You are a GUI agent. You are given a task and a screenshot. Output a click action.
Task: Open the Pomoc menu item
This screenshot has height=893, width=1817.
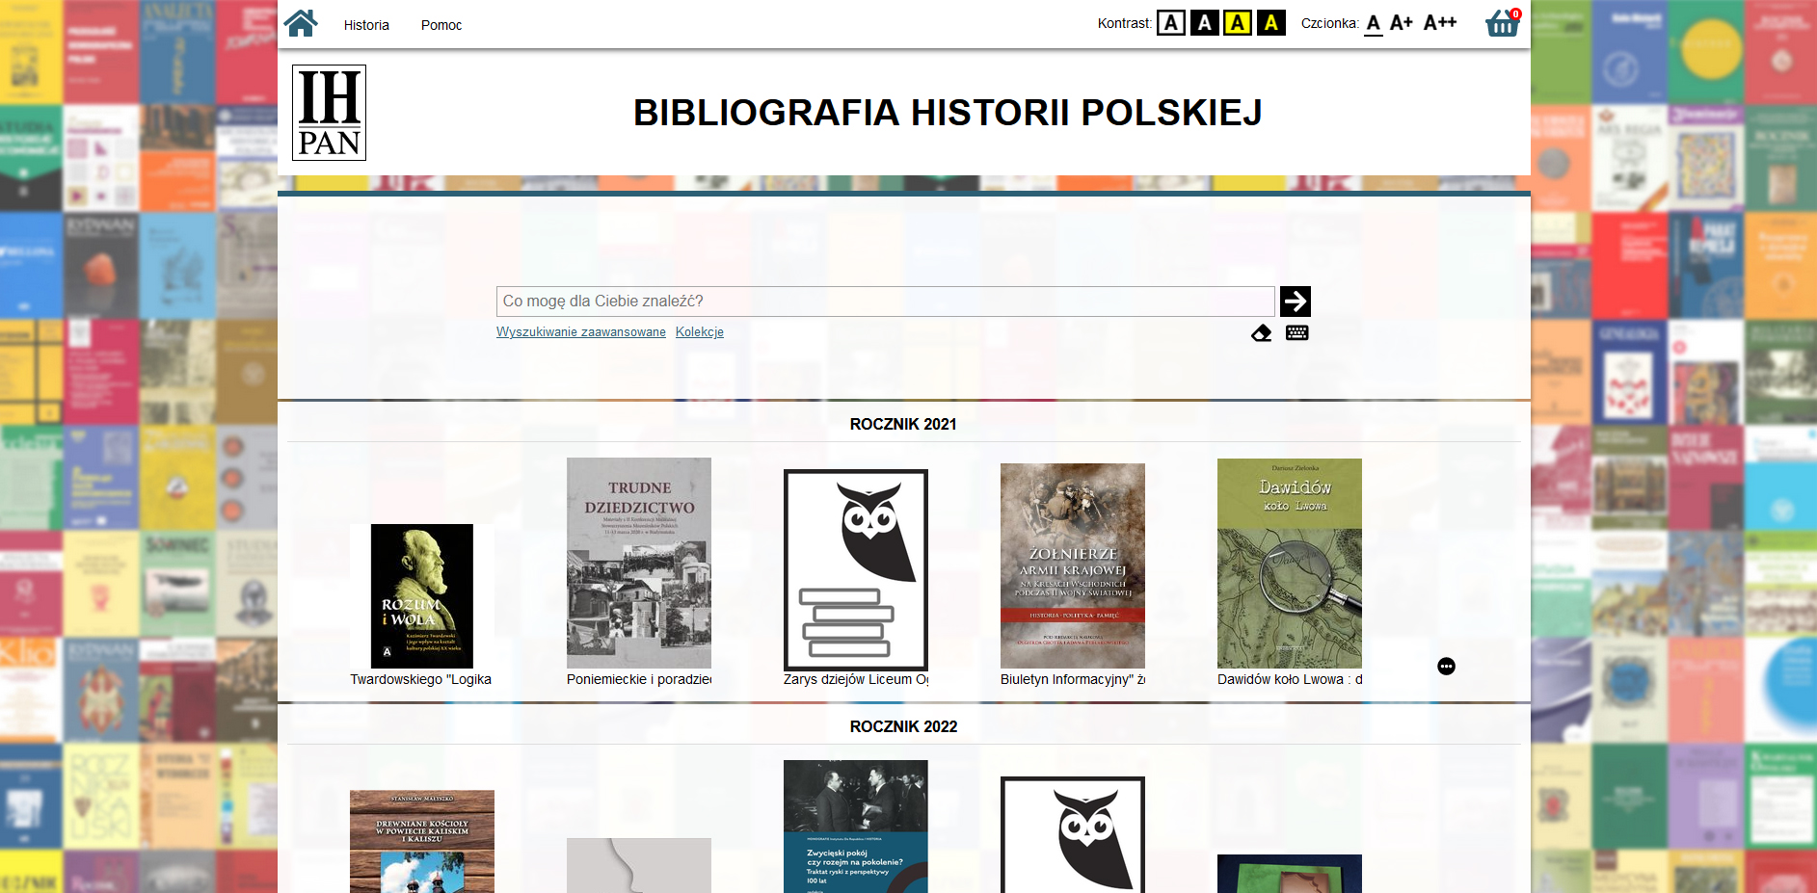pos(441,25)
